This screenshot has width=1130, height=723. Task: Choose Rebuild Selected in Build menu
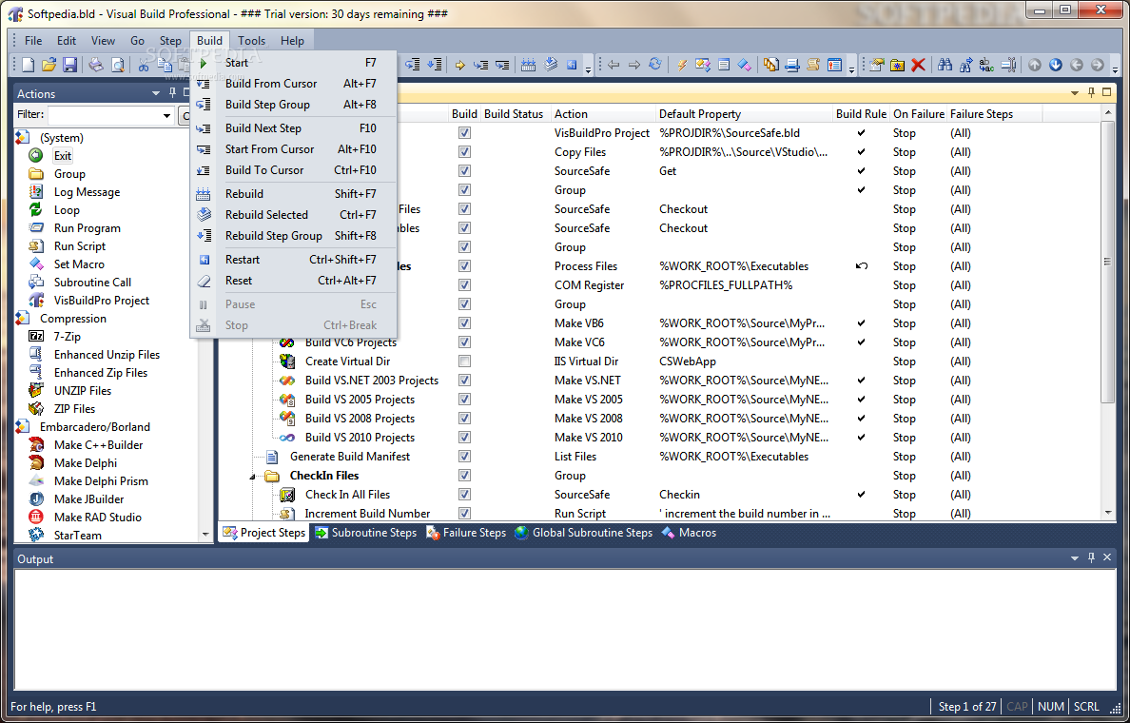click(x=294, y=215)
